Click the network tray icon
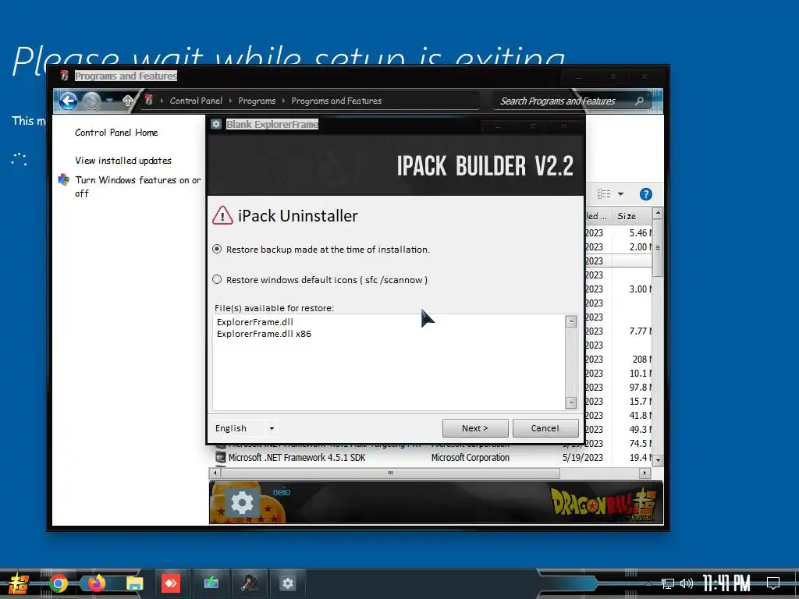 pyautogui.click(x=668, y=583)
